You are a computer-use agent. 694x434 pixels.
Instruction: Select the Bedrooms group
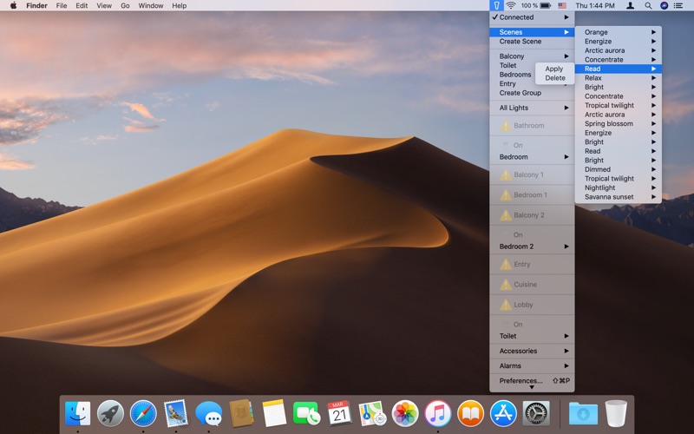pos(515,75)
